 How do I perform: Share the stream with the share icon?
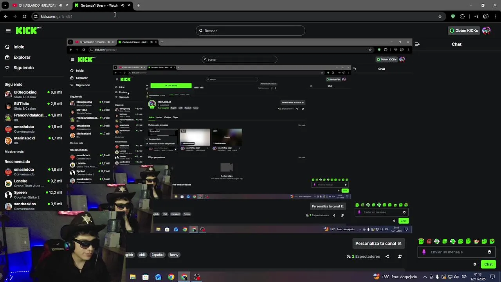(x=387, y=257)
